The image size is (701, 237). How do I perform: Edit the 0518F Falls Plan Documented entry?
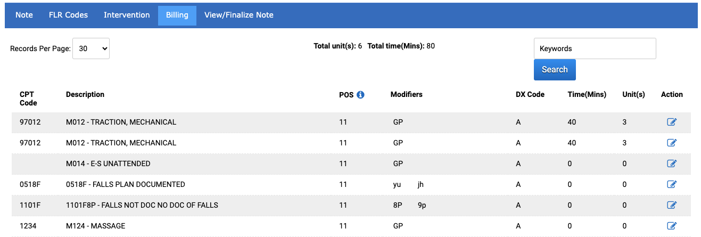tap(672, 184)
